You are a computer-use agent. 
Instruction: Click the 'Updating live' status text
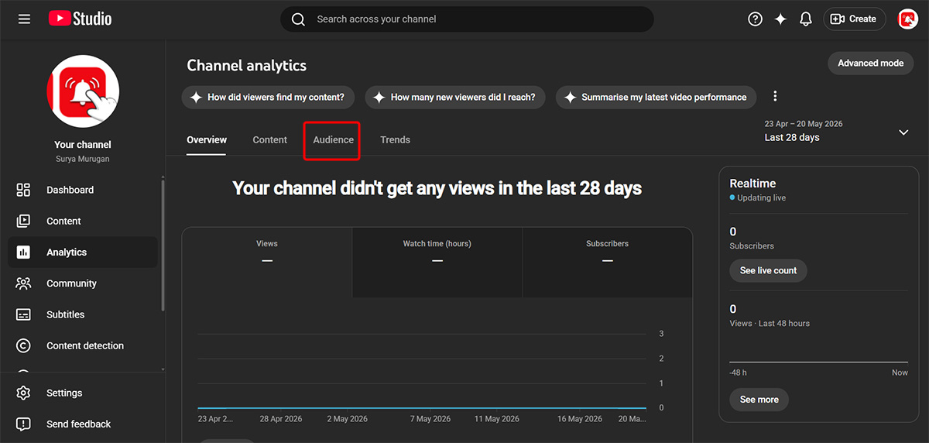click(760, 198)
